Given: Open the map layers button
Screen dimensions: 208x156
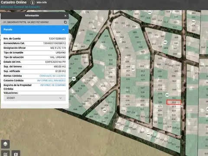Looking at the screenshot, I should tap(5, 144).
